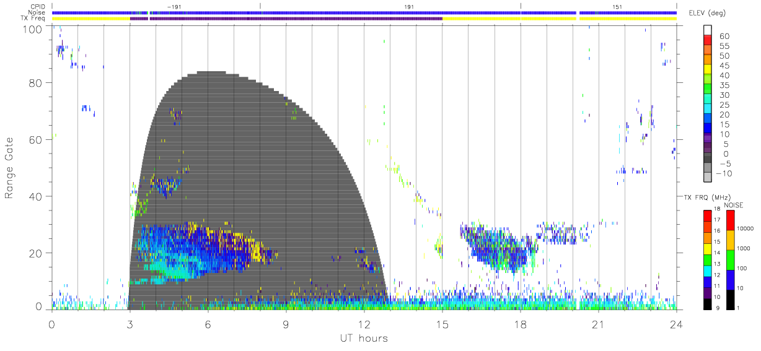Click the Range Gate axis title
The height and width of the screenshot is (351, 761).
click(x=10, y=168)
